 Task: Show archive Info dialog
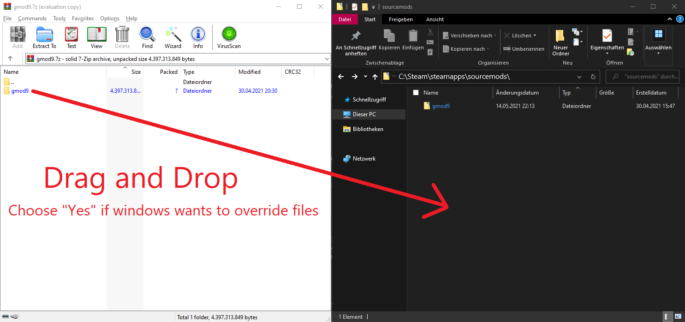[x=198, y=37]
